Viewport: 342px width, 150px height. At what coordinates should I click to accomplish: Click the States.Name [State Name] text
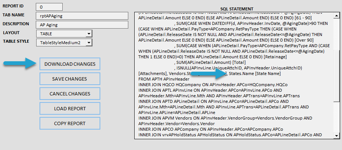(255, 74)
